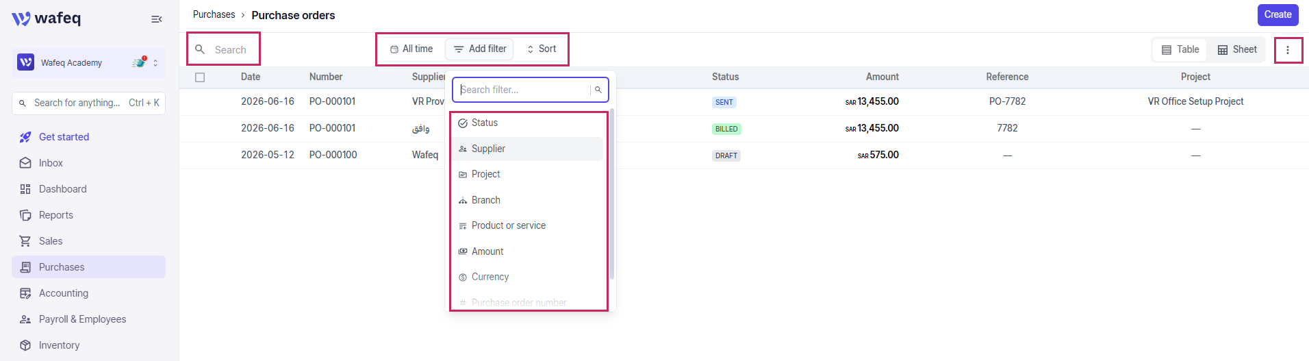Open purchase order PO-000100

[x=333, y=155]
